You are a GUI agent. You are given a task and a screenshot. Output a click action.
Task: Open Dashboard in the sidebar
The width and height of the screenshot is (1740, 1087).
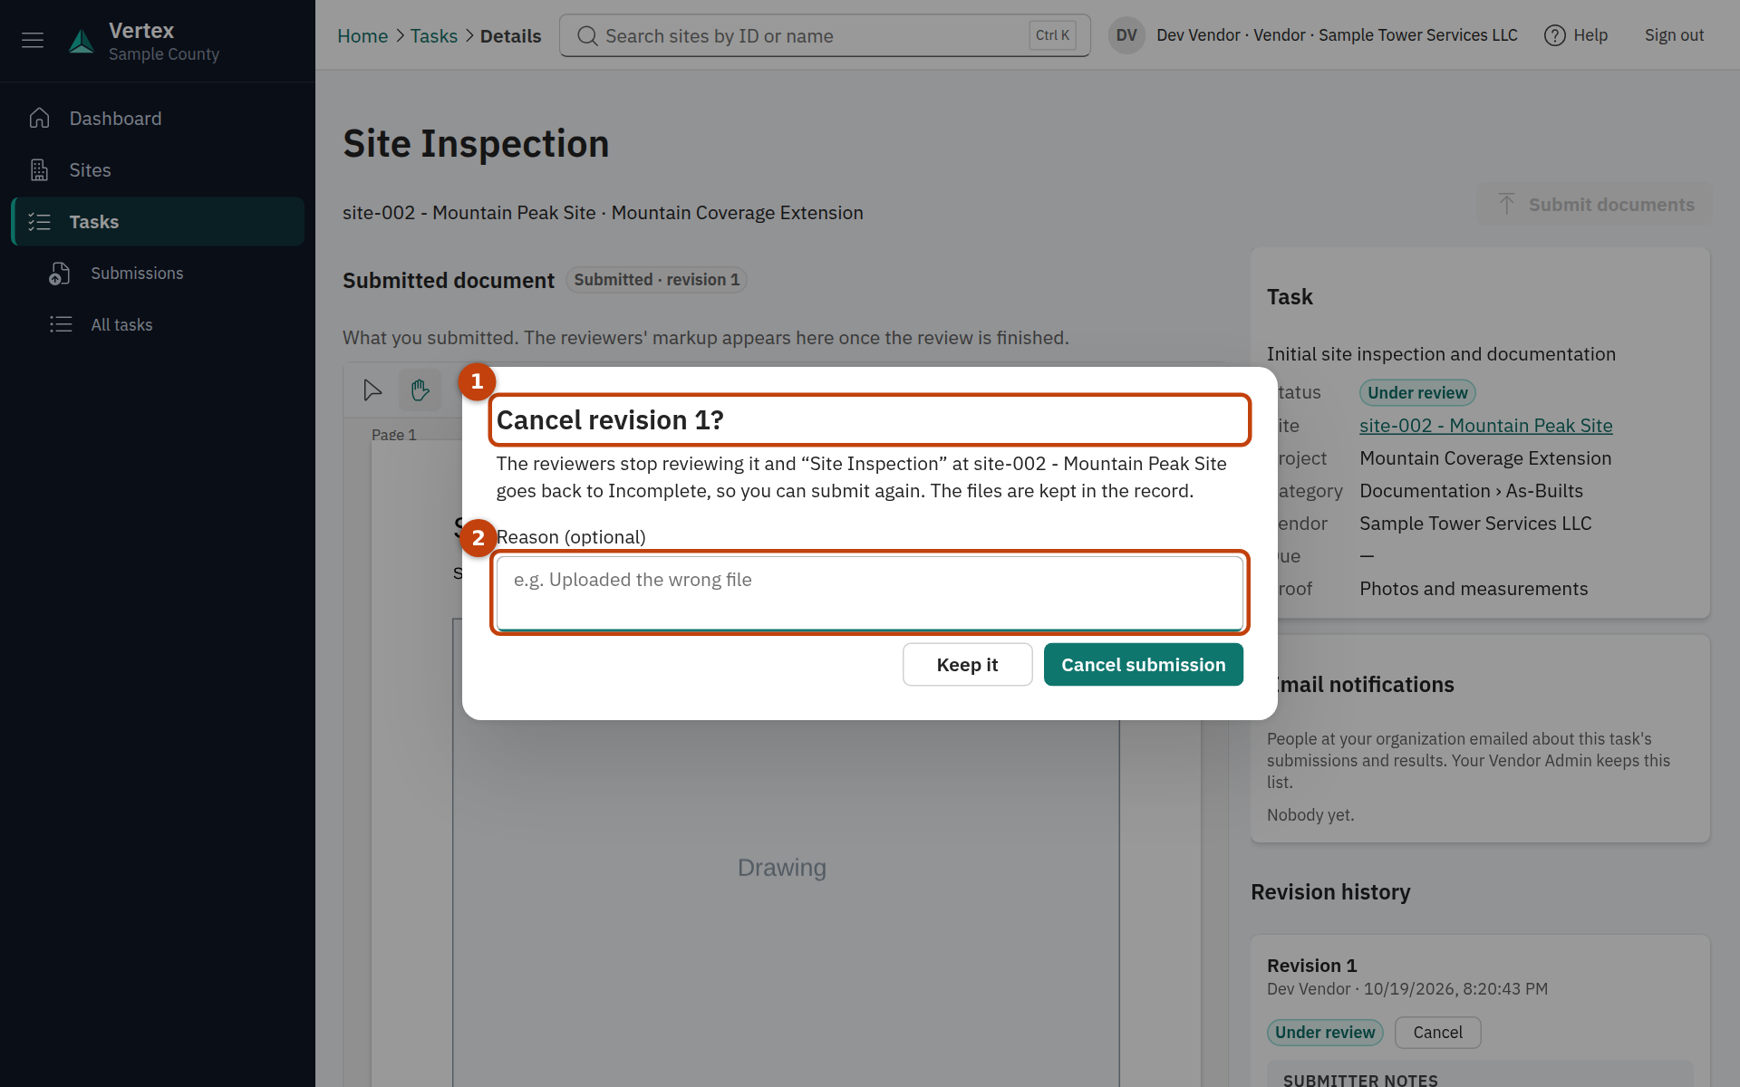[x=158, y=119]
